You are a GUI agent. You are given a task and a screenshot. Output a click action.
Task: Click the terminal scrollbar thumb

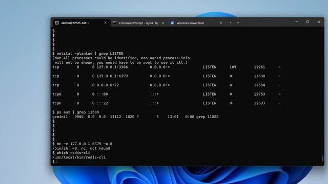323,158
